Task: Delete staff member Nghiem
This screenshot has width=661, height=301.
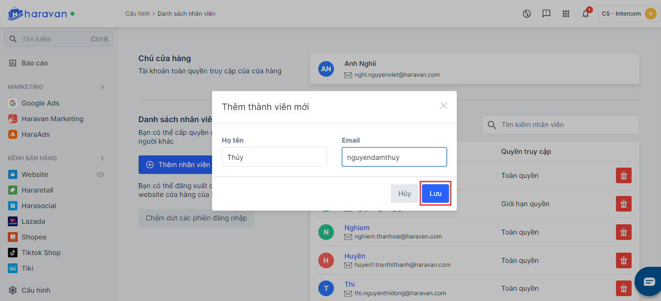Action: [x=623, y=232]
